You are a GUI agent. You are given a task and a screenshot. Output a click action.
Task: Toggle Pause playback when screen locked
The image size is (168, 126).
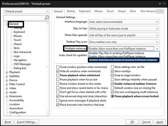click(x=112, y=96)
